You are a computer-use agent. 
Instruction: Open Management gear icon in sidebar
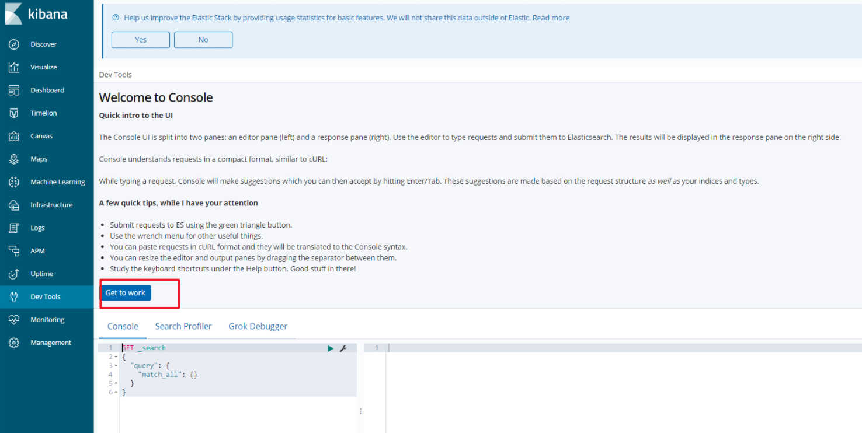point(14,343)
